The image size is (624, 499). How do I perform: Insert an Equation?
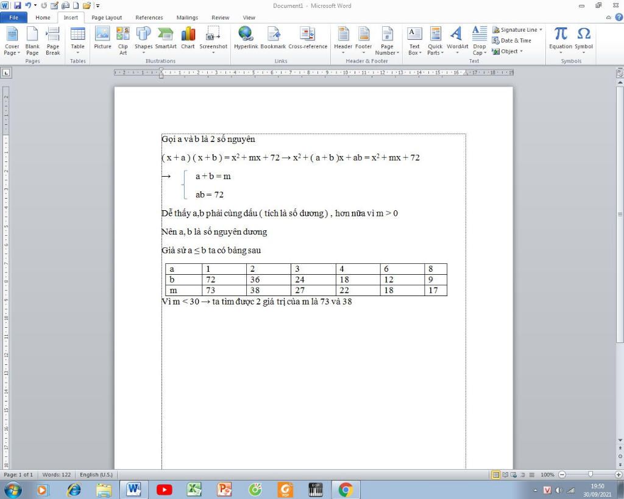pyautogui.click(x=561, y=41)
